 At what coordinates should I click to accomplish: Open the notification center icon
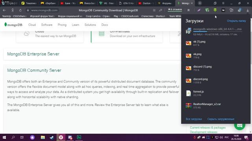[x=246, y=137]
